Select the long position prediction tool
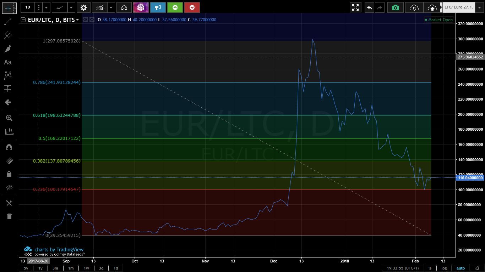The height and width of the screenshot is (272, 485). 8,89
